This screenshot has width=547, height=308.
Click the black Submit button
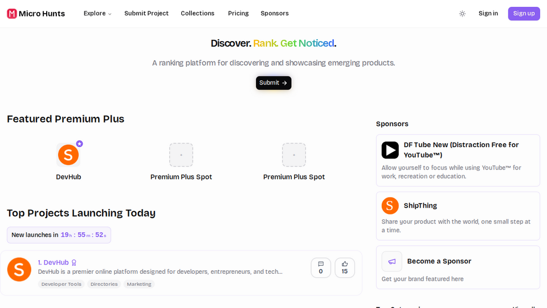(x=273, y=83)
